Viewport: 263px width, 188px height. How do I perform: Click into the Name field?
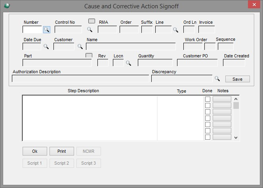(131, 46)
